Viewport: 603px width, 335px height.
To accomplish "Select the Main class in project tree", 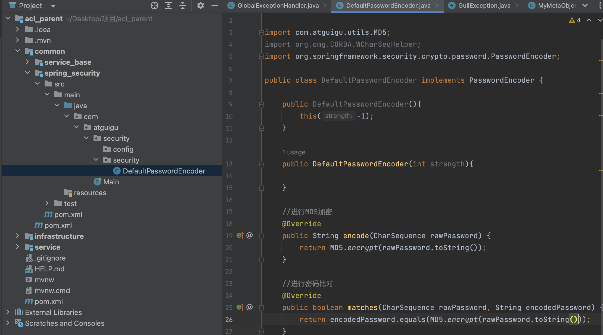I will (x=111, y=182).
